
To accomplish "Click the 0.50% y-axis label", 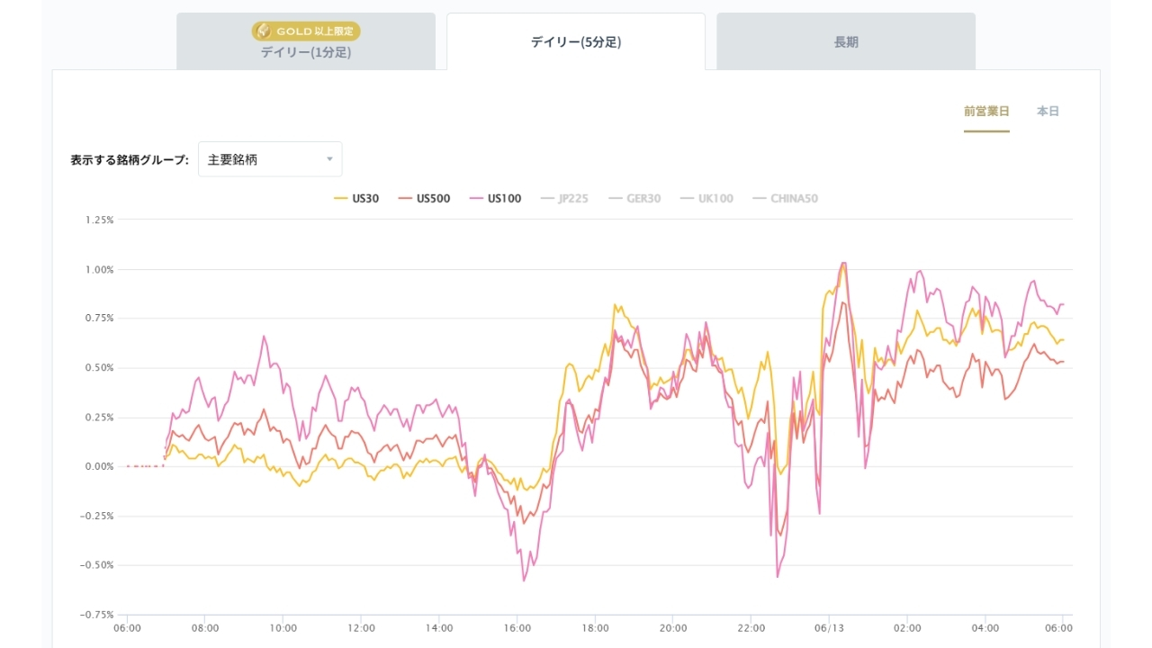I will 99,368.
